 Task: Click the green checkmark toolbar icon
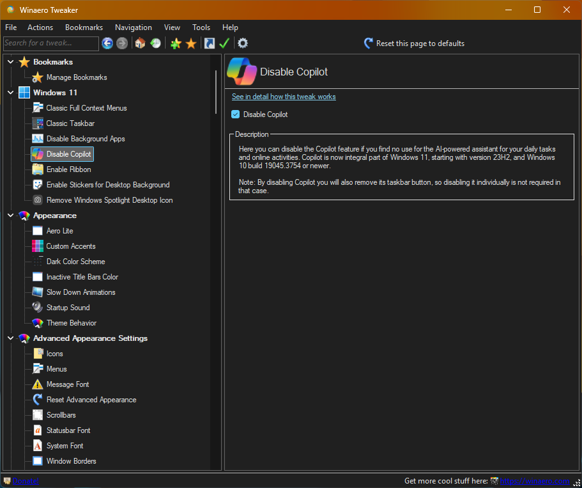click(224, 43)
